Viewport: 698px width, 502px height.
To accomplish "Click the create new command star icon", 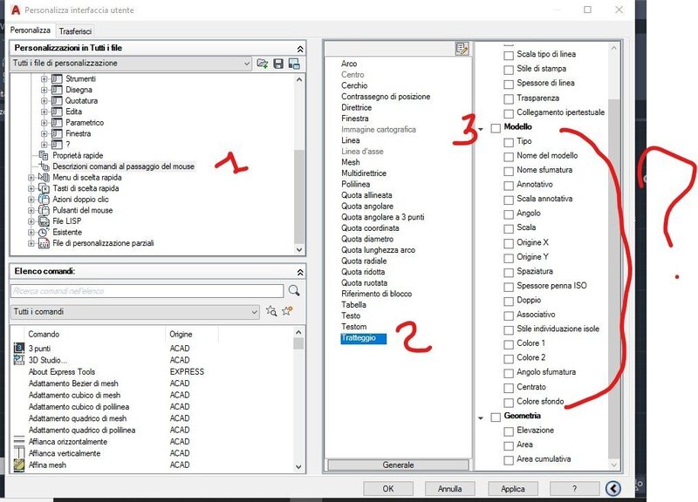I will pyautogui.click(x=287, y=311).
